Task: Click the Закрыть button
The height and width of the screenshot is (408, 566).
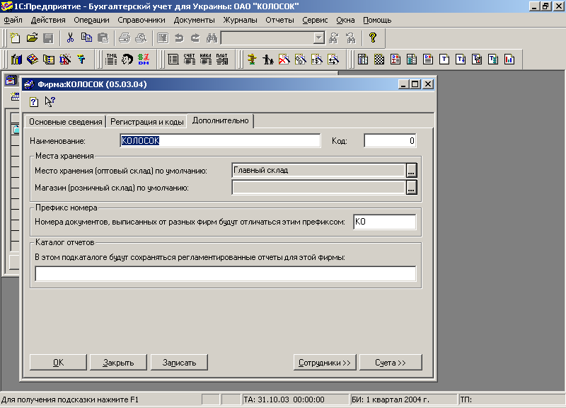Action: coord(118,363)
